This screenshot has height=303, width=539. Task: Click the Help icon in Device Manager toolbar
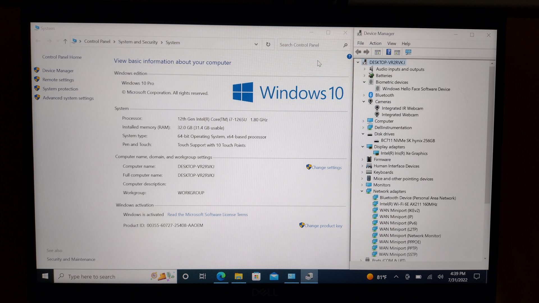[x=389, y=52]
